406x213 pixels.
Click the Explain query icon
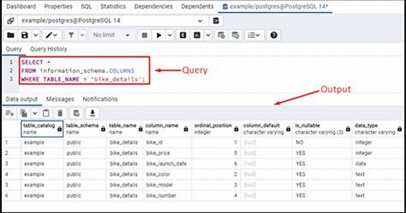tap(183, 35)
